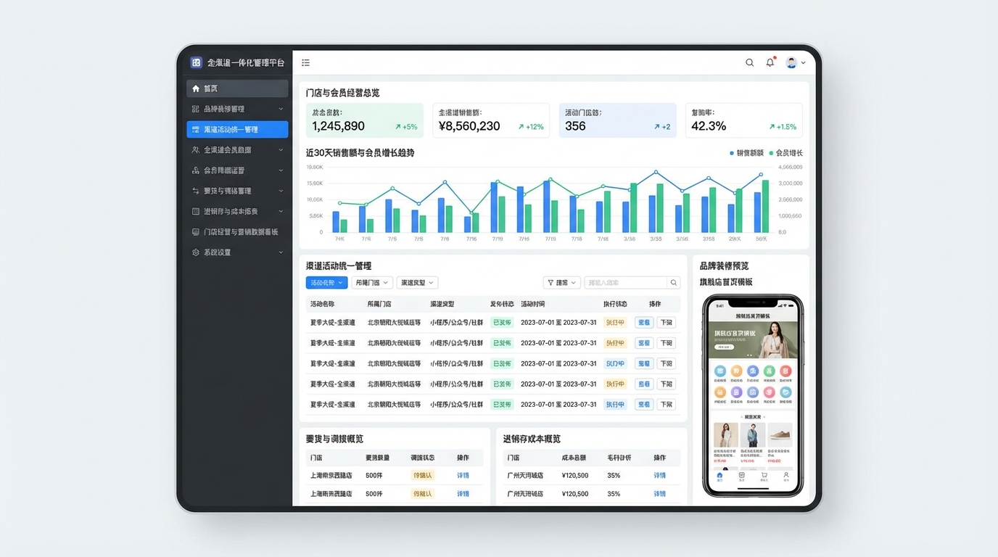Click the magnifier icon in activity table search box
Image resolution: width=998 pixels, height=557 pixels.
point(674,283)
